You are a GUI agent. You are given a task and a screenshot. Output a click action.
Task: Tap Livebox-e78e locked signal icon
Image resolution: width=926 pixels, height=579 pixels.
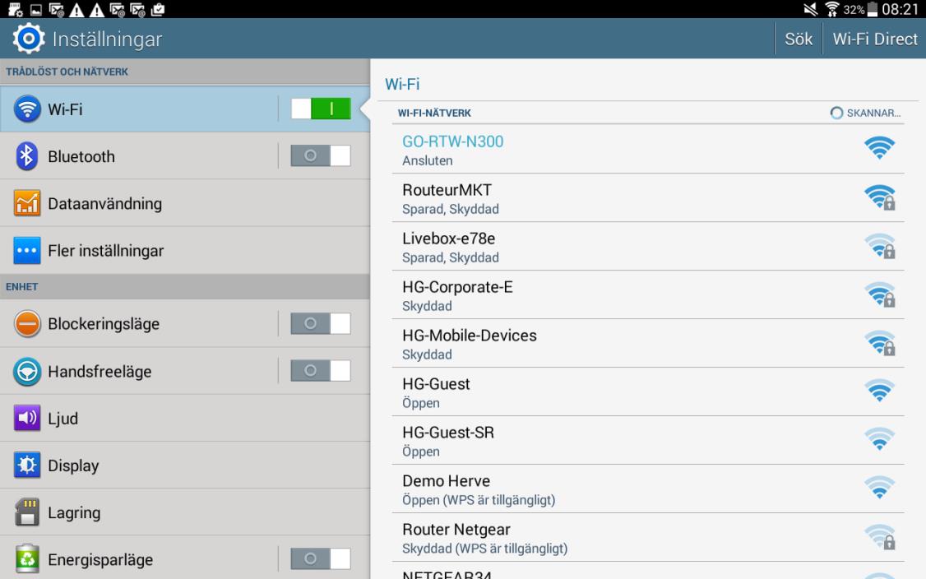tap(880, 246)
